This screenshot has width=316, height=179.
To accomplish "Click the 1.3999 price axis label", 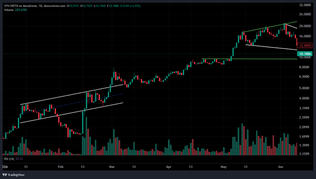I will click(304, 146).
